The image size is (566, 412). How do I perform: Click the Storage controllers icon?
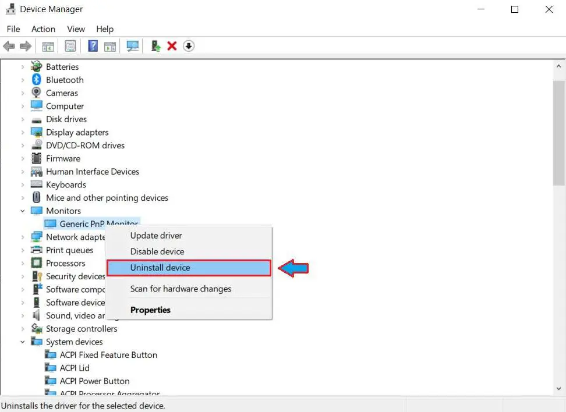[37, 328]
